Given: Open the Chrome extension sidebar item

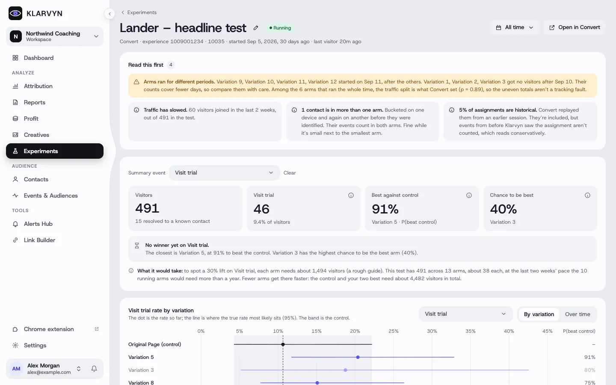Looking at the screenshot, I should (55, 329).
